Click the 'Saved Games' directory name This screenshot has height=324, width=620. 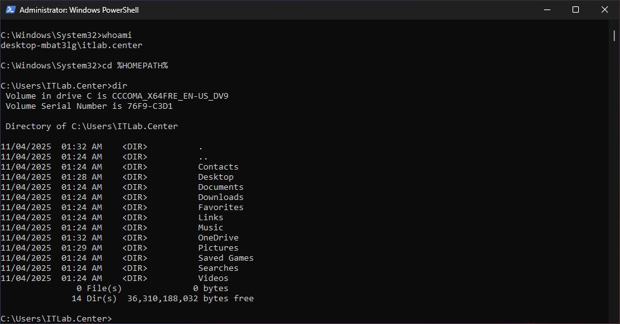pyautogui.click(x=225, y=258)
